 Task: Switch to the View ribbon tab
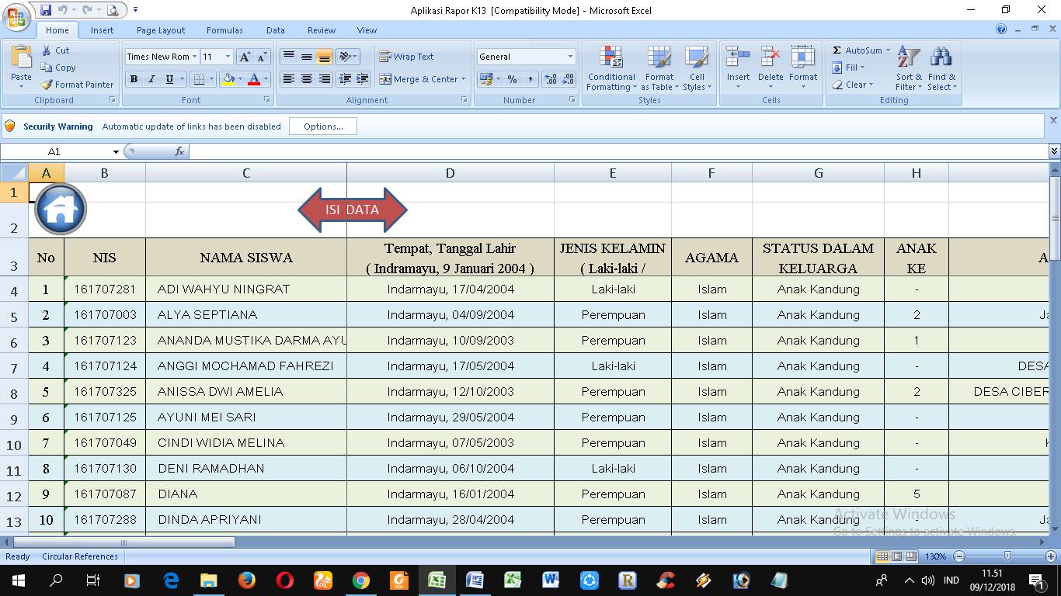coord(367,30)
